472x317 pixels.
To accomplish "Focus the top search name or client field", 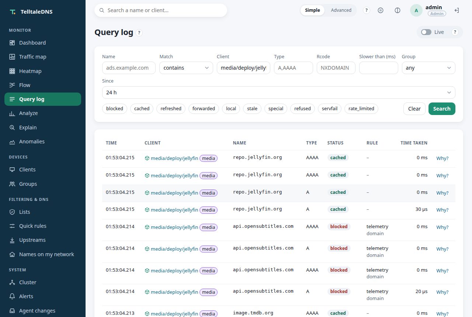I will [x=161, y=10].
